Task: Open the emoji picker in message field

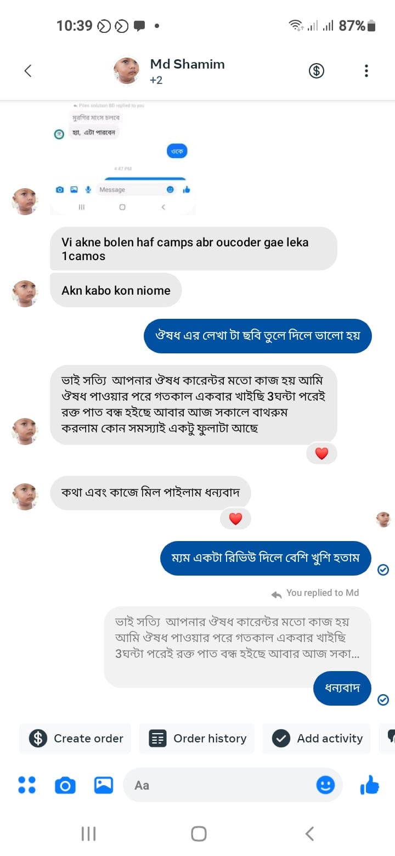Action: click(x=325, y=785)
